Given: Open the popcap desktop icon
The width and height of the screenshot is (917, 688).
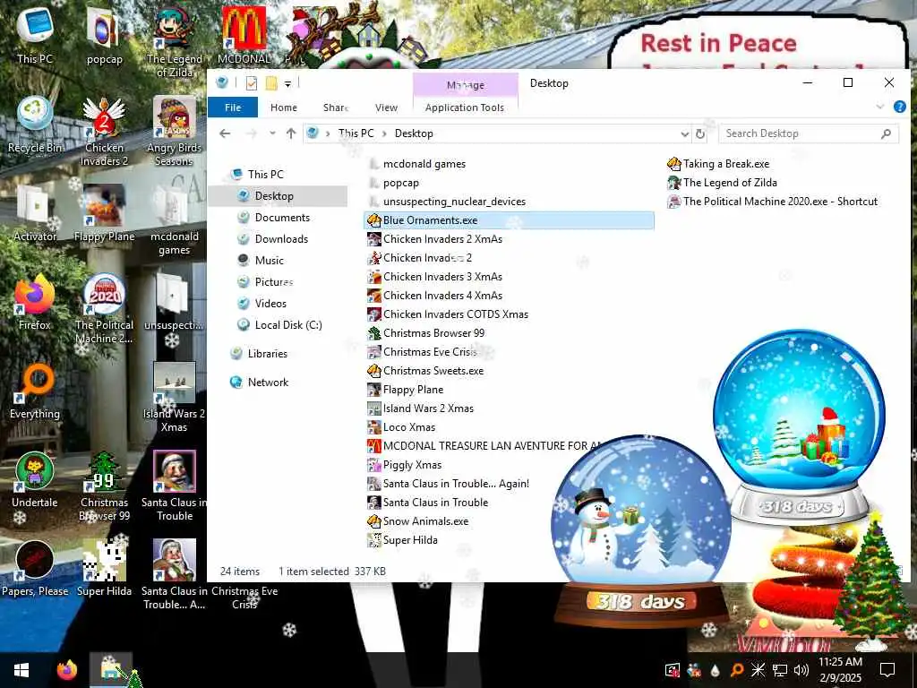Looking at the screenshot, I should pyautogui.click(x=104, y=35).
